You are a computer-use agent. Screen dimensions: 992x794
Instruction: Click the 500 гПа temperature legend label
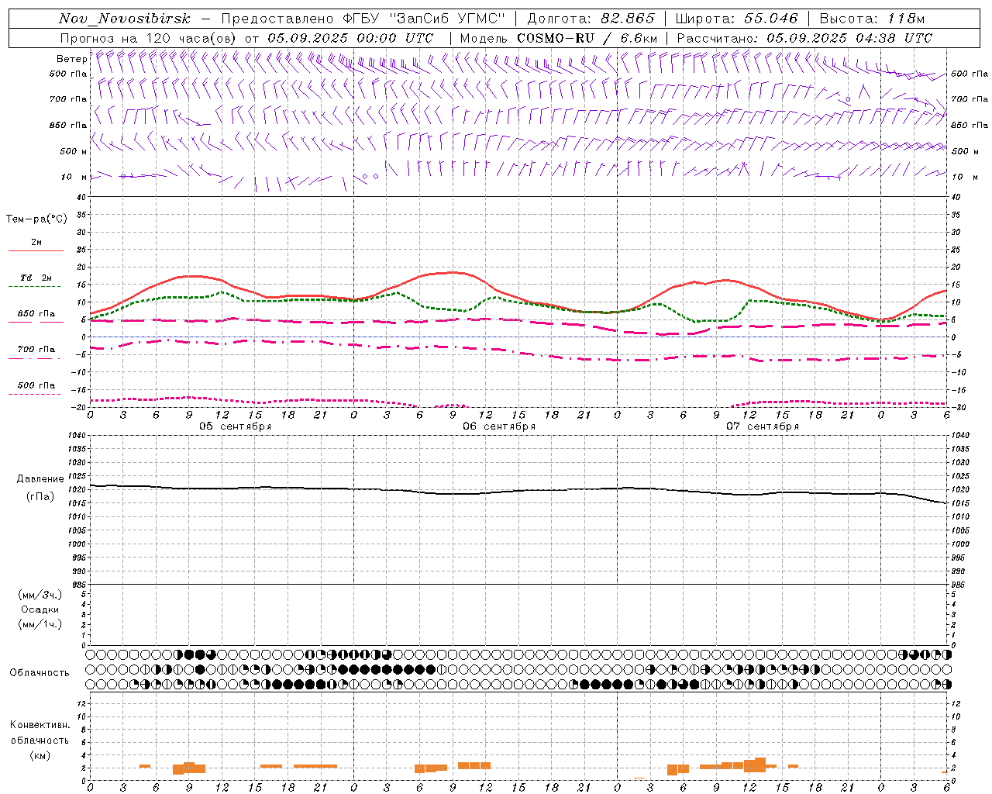point(36,385)
